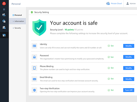
Task: Click the Private Cloud link text
Action: tap(116, 4)
